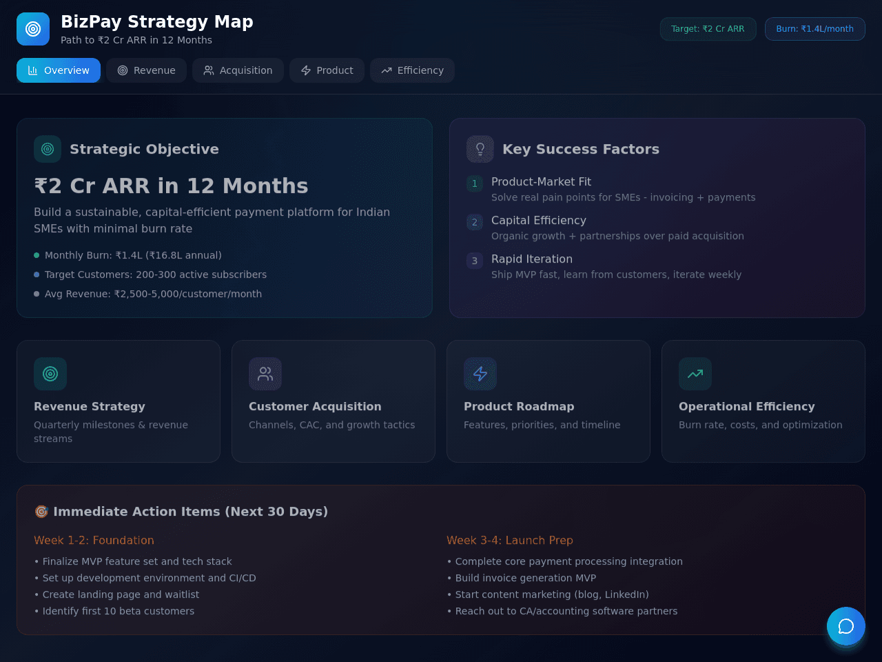The height and width of the screenshot is (662, 882).
Task: Click the 'BizPay Strategy Map' title
Action: tap(157, 22)
